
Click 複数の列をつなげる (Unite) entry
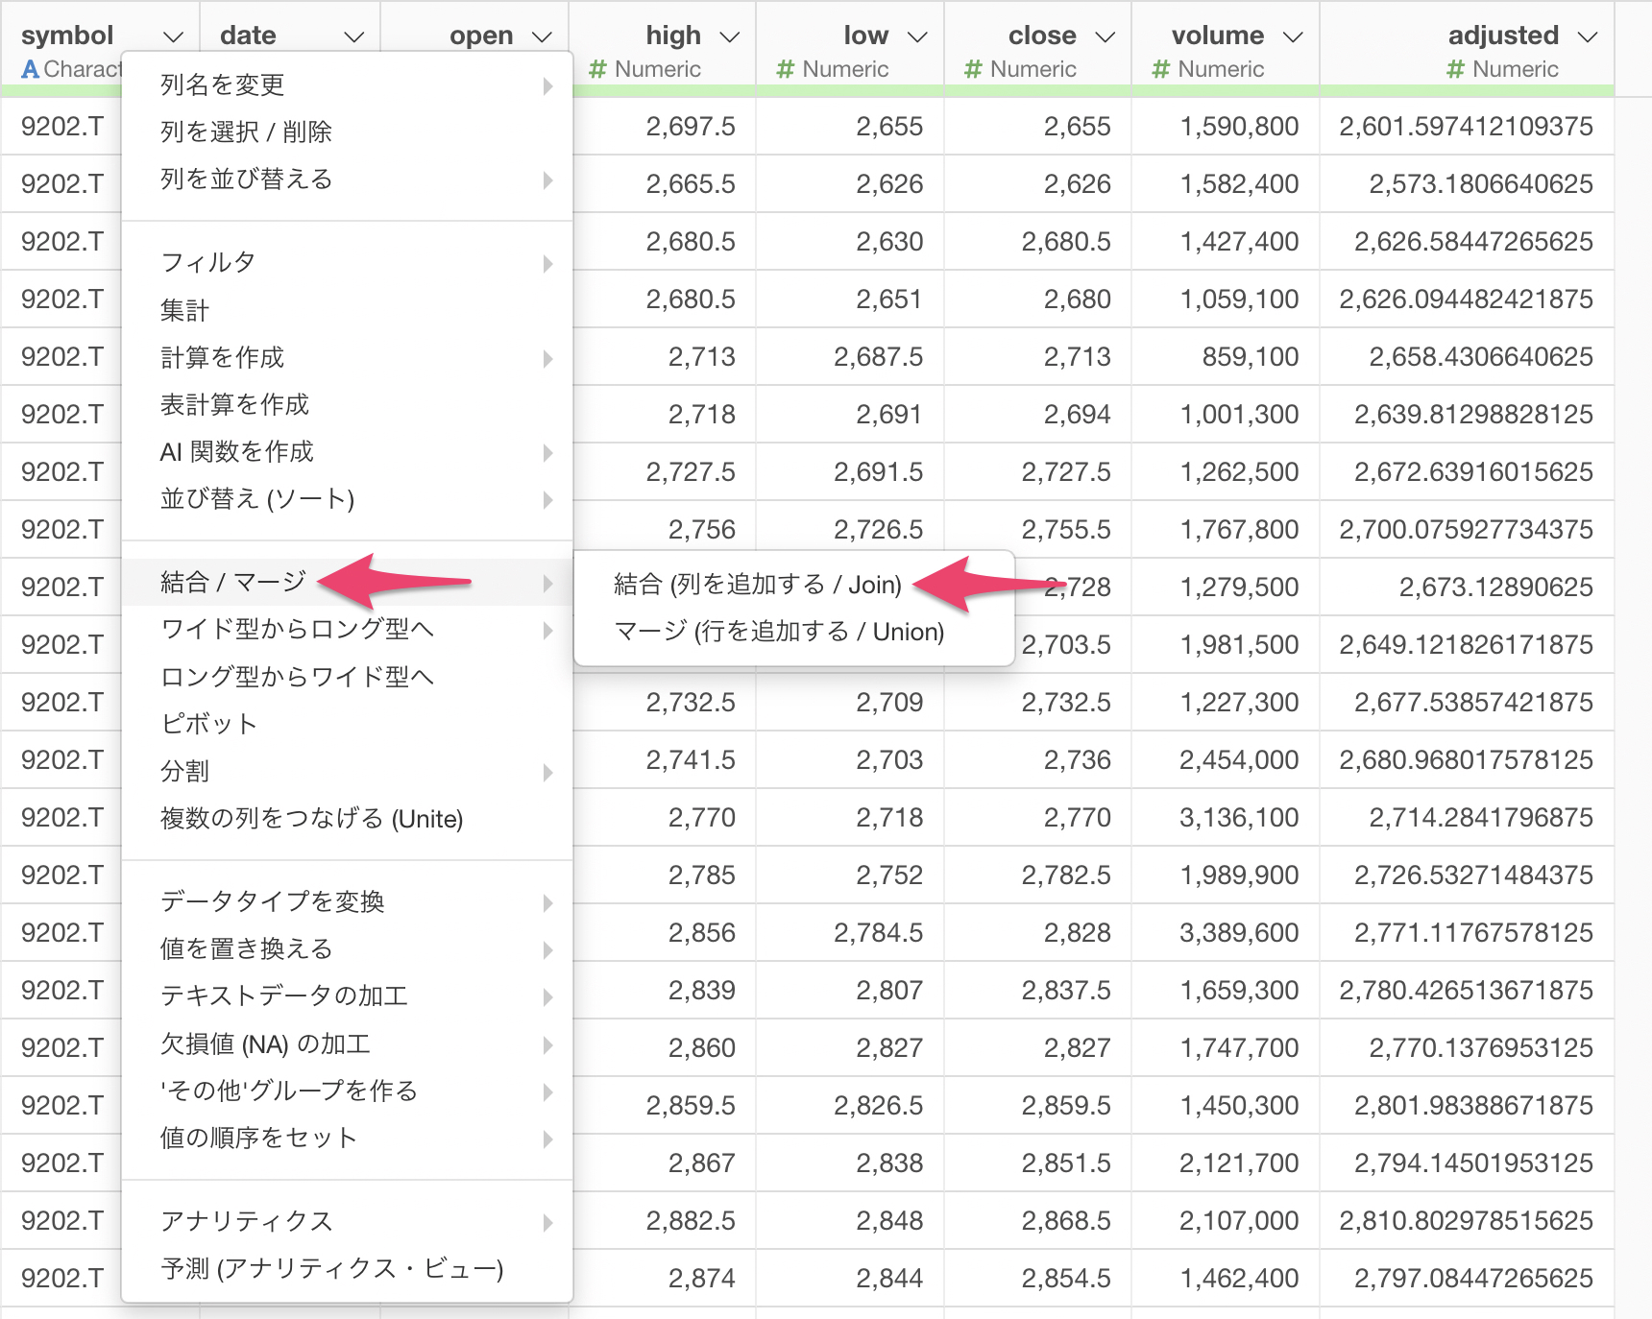311,819
